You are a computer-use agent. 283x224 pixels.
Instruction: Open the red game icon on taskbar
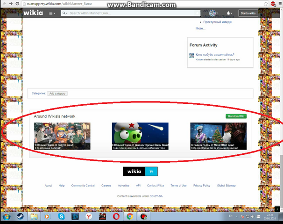point(102,217)
